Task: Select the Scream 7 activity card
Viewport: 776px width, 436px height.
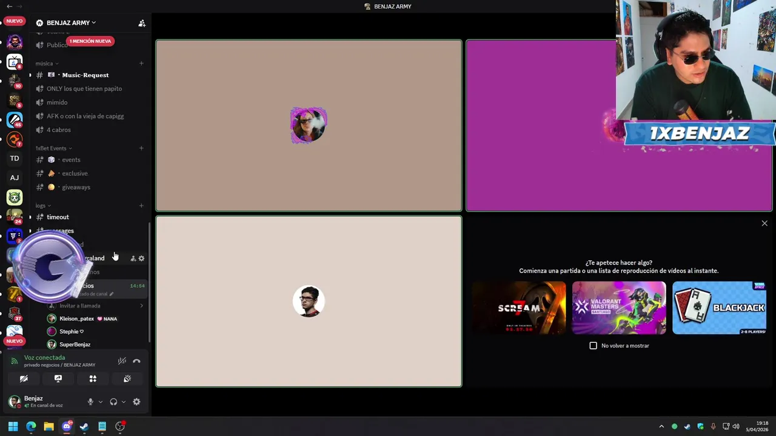Action: point(519,308)
